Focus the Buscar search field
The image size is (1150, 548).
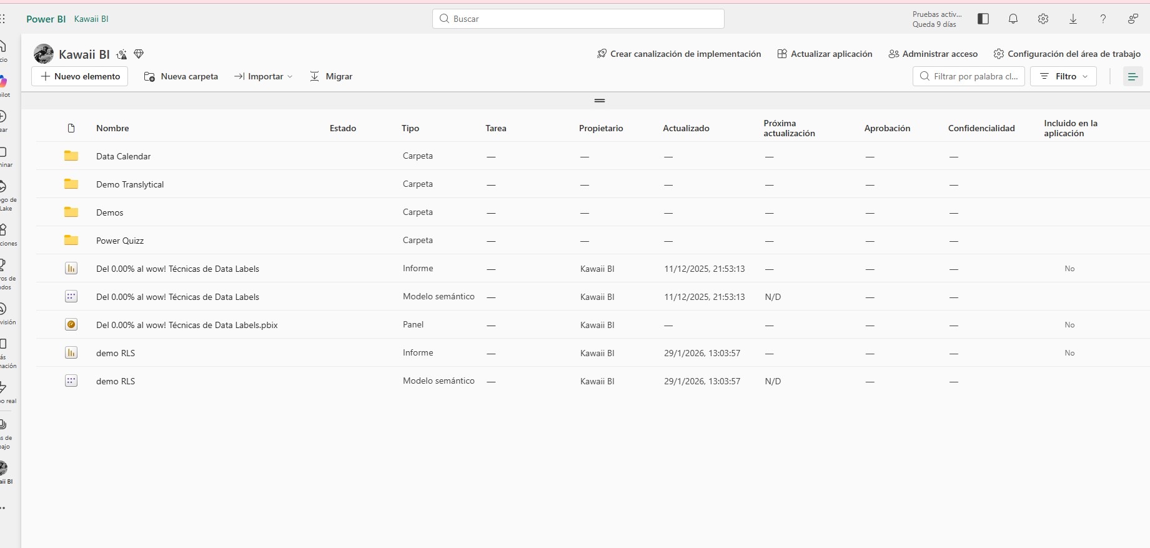coord(578,19)
